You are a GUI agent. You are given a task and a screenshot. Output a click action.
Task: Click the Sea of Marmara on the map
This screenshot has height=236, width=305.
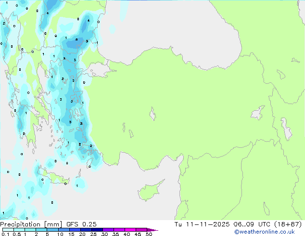98,68
